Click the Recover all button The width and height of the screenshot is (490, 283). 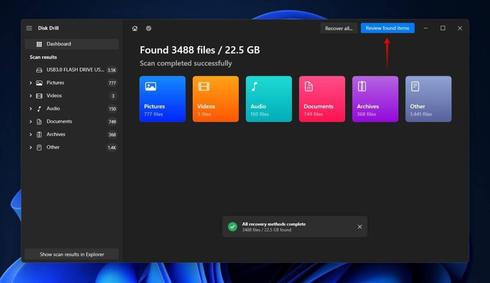tap(338, 28)
